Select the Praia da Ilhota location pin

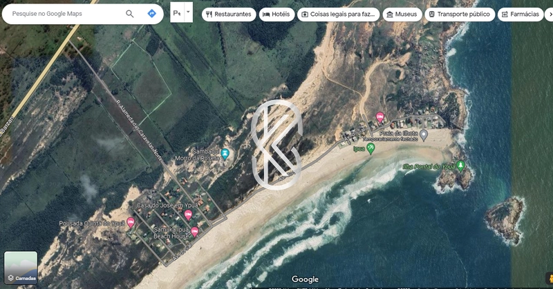point(424,135)
